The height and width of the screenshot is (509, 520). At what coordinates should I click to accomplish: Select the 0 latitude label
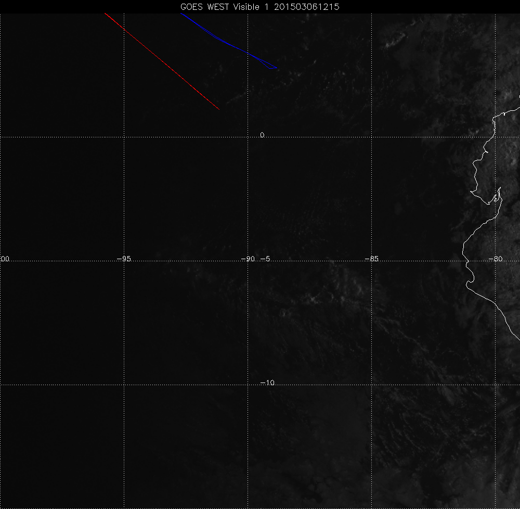point(262,135)
